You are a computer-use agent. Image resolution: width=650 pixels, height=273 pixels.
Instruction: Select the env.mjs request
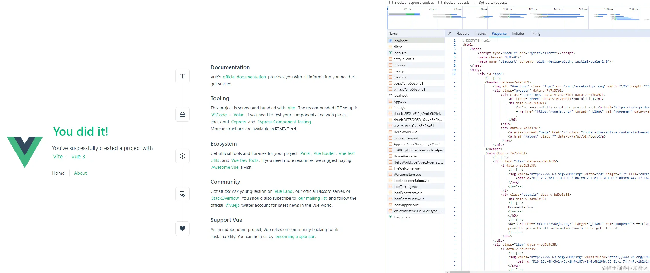click(x=416, y=65)
